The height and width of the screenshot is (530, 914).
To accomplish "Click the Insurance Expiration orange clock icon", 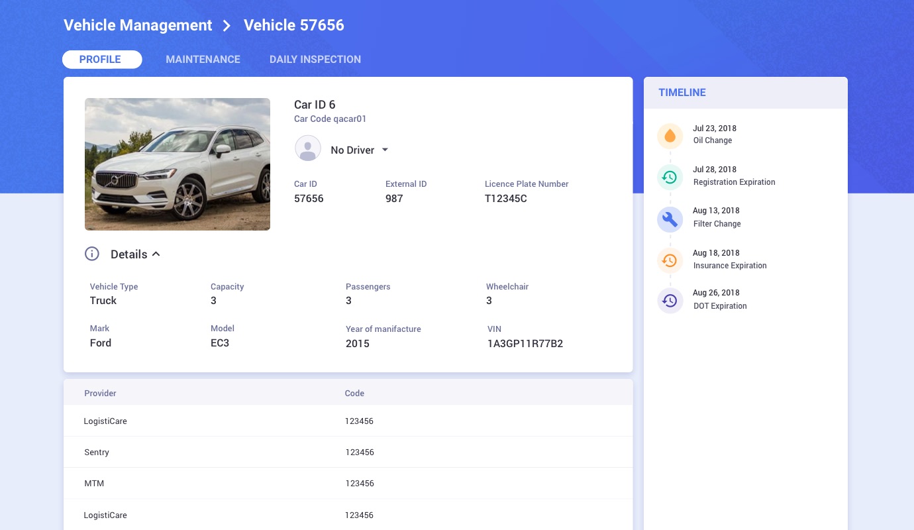I will click(x=670, y=260).
